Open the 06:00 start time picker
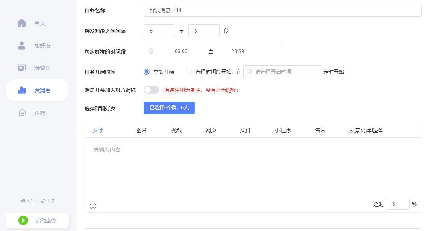The width and height of the screenshot is (427, 231). coord(181,51)
